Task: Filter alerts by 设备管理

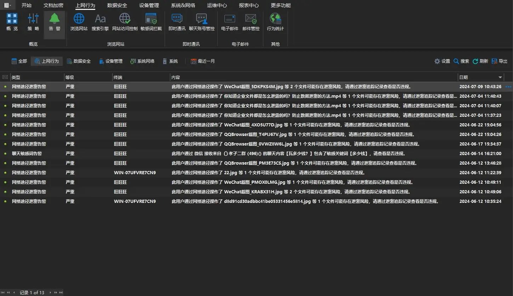Action: 110,61
